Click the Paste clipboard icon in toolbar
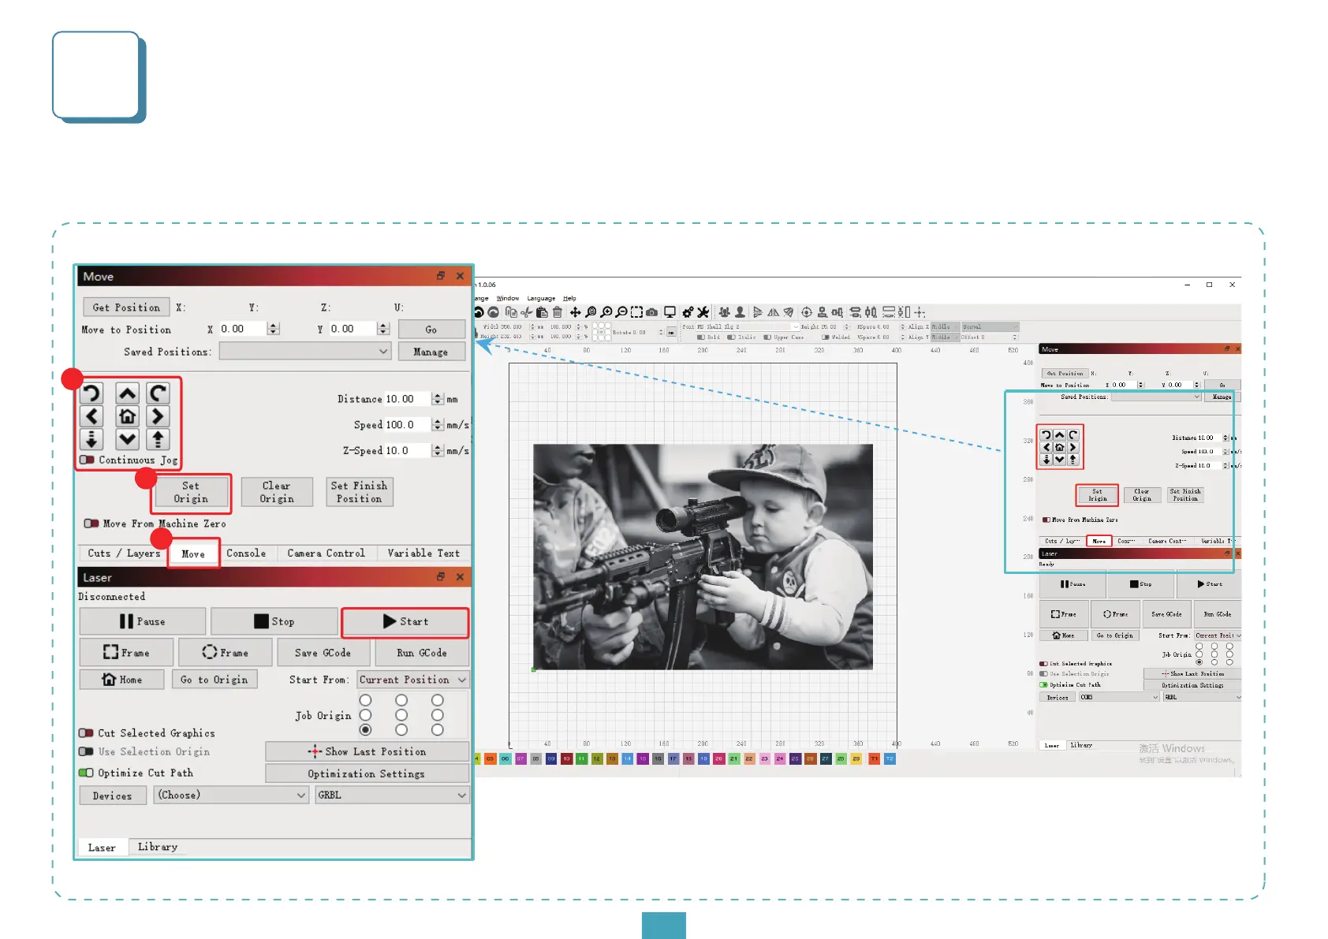1328x939 pixels. tap(542, 312)
